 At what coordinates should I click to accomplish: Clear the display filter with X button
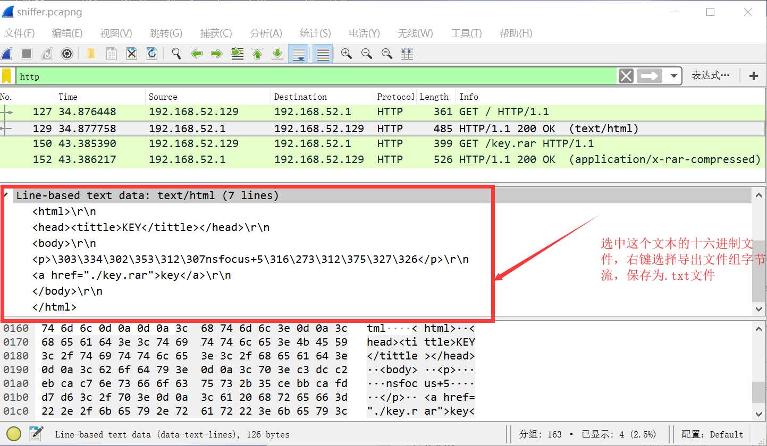click(626, 76)
